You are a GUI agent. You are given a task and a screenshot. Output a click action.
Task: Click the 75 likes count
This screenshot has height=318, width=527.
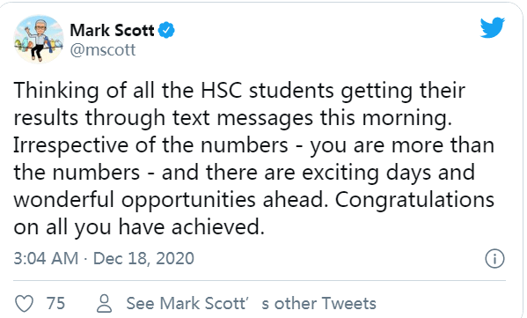click(x=55, y=303)
